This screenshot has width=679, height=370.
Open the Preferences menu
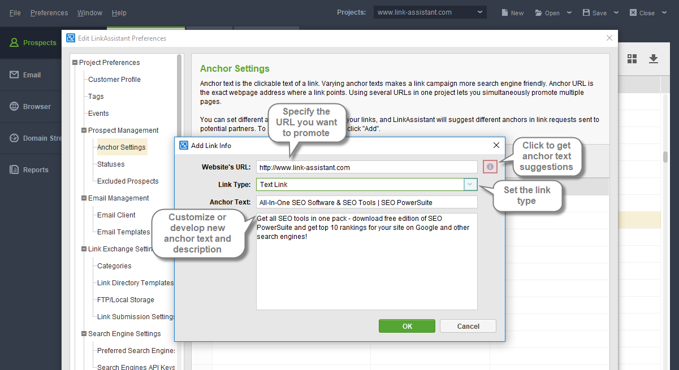pos(49,12)
